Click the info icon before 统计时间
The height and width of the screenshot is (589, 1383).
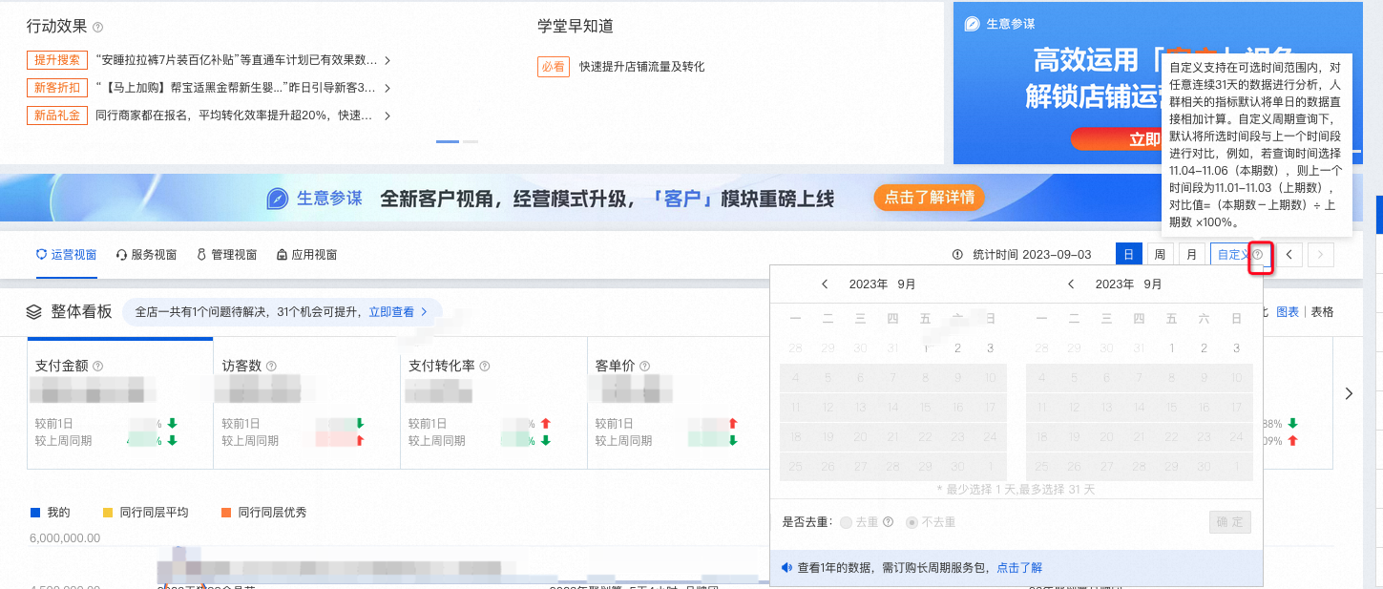pos(957,255)
